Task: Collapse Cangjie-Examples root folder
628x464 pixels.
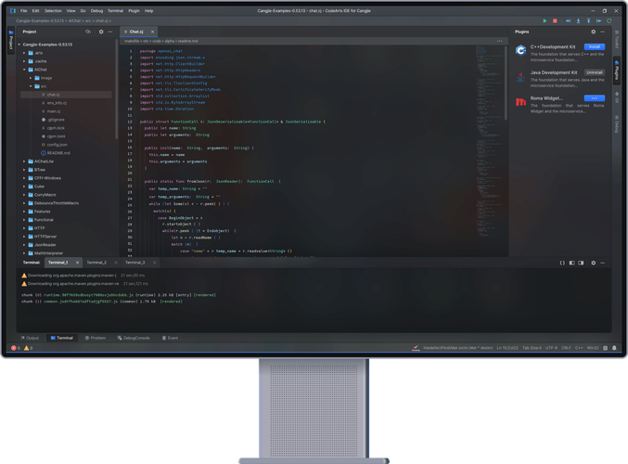Action: pos(19,45)
